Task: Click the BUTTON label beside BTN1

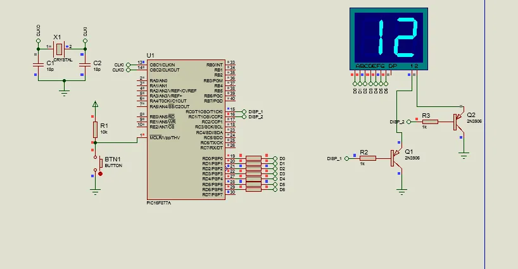Action: coord(113,166)
